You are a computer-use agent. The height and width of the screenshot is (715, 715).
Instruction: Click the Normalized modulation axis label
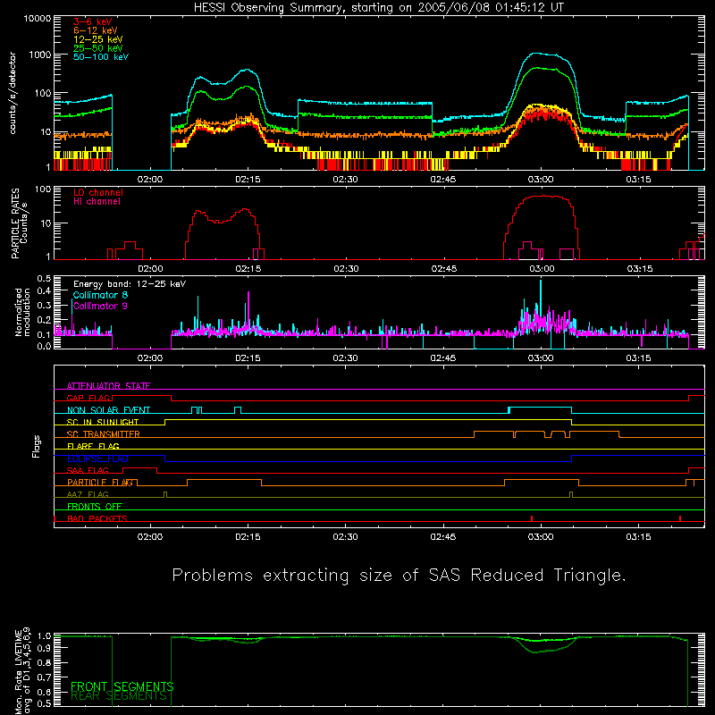(x=22, y=312)
